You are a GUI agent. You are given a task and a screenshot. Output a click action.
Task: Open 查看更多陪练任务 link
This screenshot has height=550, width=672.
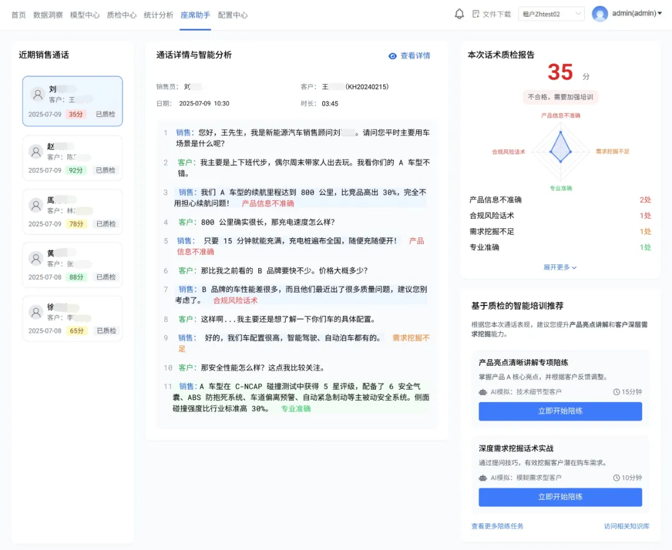(x=497, y=526)
